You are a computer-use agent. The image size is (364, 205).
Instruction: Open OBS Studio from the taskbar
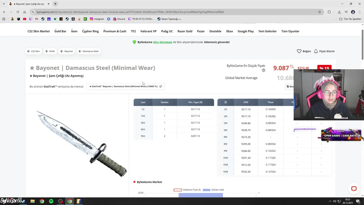[61, 201]
